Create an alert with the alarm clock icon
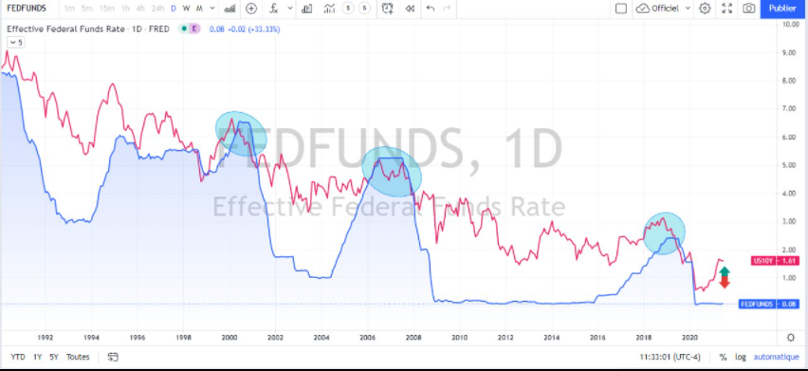This screenshot has height=371, width=808. click(x=388, y=9)
